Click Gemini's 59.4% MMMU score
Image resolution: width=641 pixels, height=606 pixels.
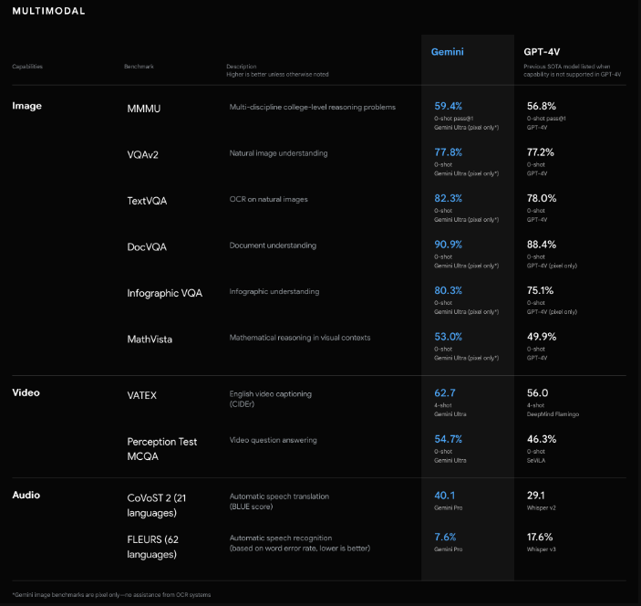[x=448, y=107]
